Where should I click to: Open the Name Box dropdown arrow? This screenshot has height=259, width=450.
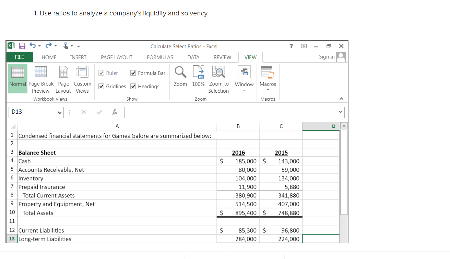[60, 112]
